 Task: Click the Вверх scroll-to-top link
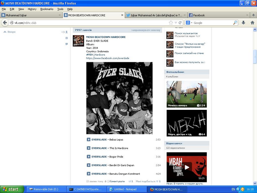coord(9,32)
